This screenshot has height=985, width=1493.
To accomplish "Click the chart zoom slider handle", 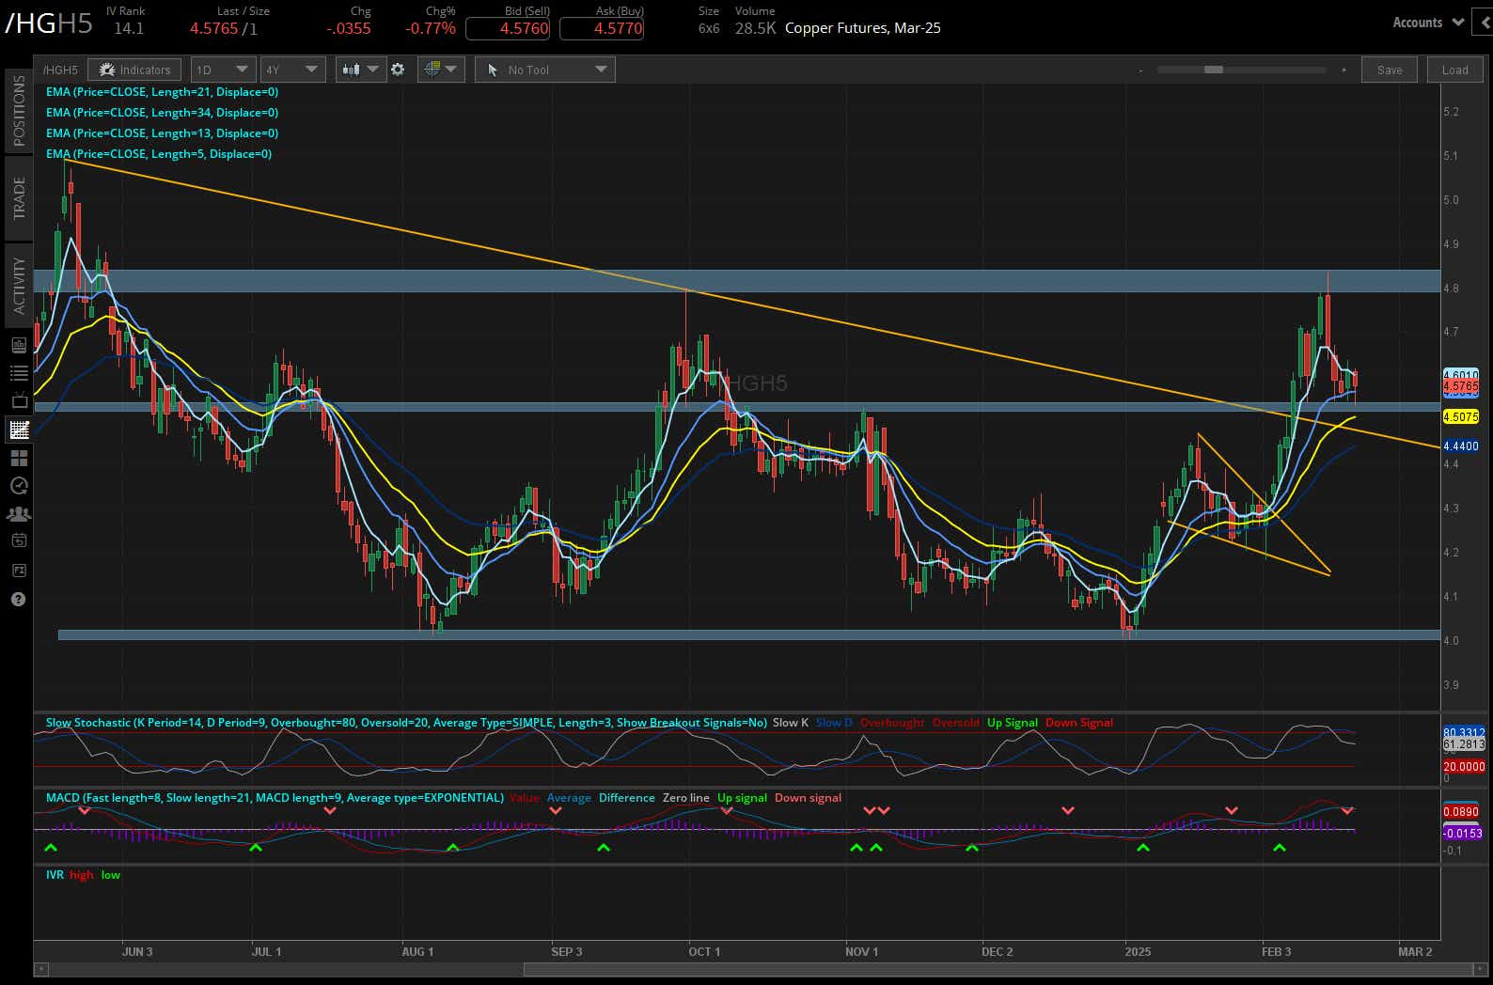I will 1213,70.
